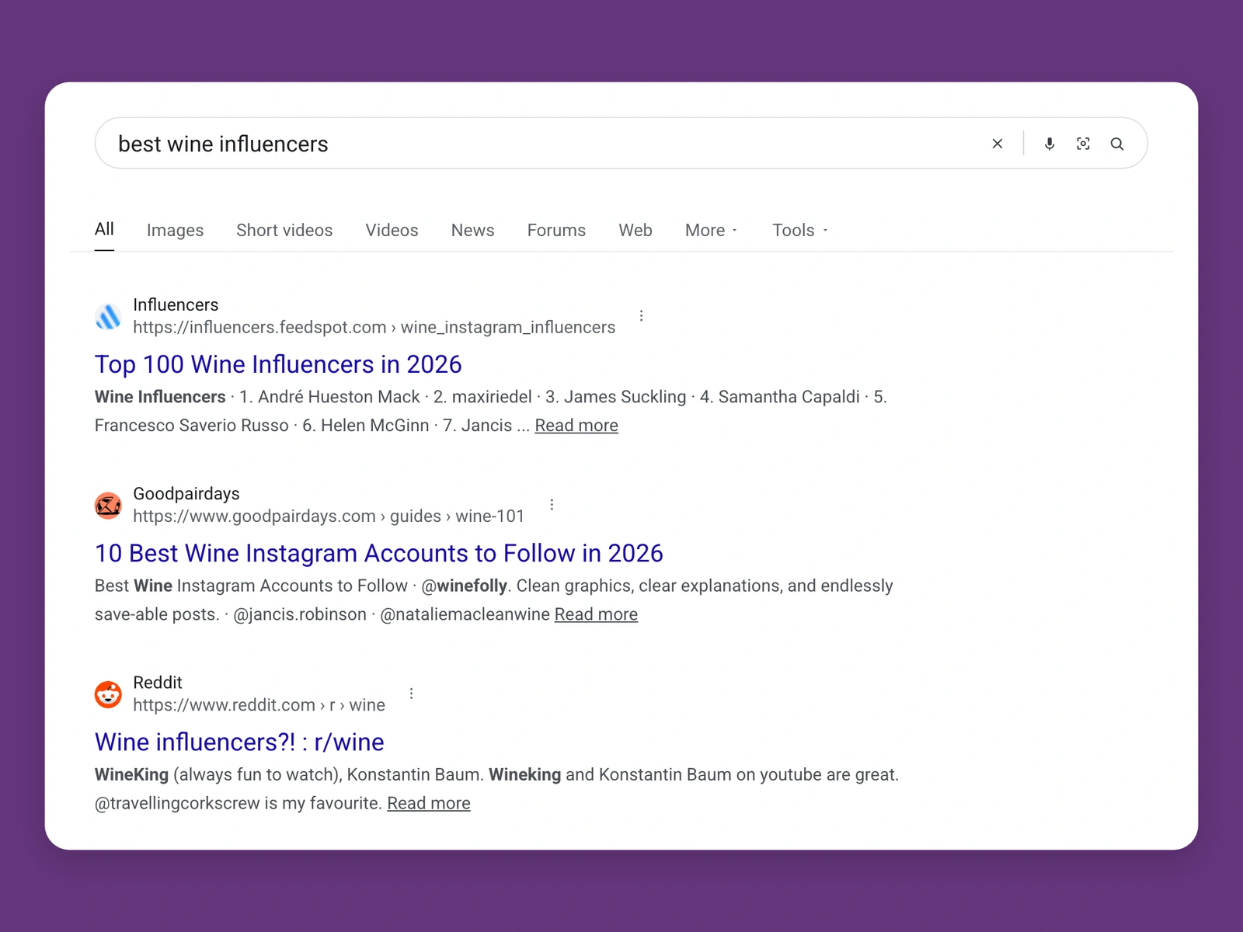Open options menu for Feedspot Influencers result

(641, 315)
